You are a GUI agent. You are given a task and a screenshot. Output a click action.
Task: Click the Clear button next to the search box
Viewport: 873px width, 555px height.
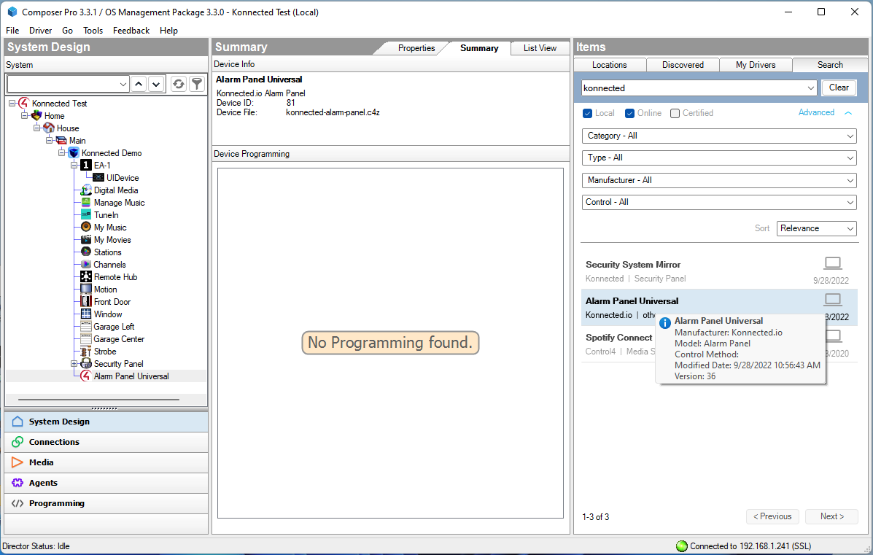tap(839, 87)
